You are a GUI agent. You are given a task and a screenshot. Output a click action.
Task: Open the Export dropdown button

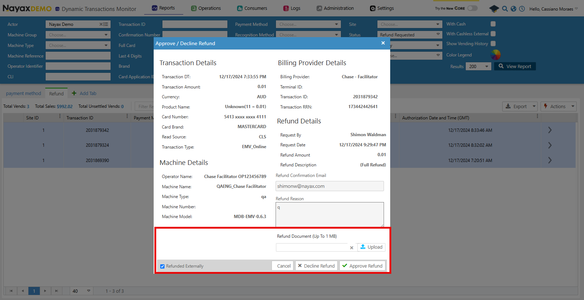pyautogui.click(x=520, y=106)
